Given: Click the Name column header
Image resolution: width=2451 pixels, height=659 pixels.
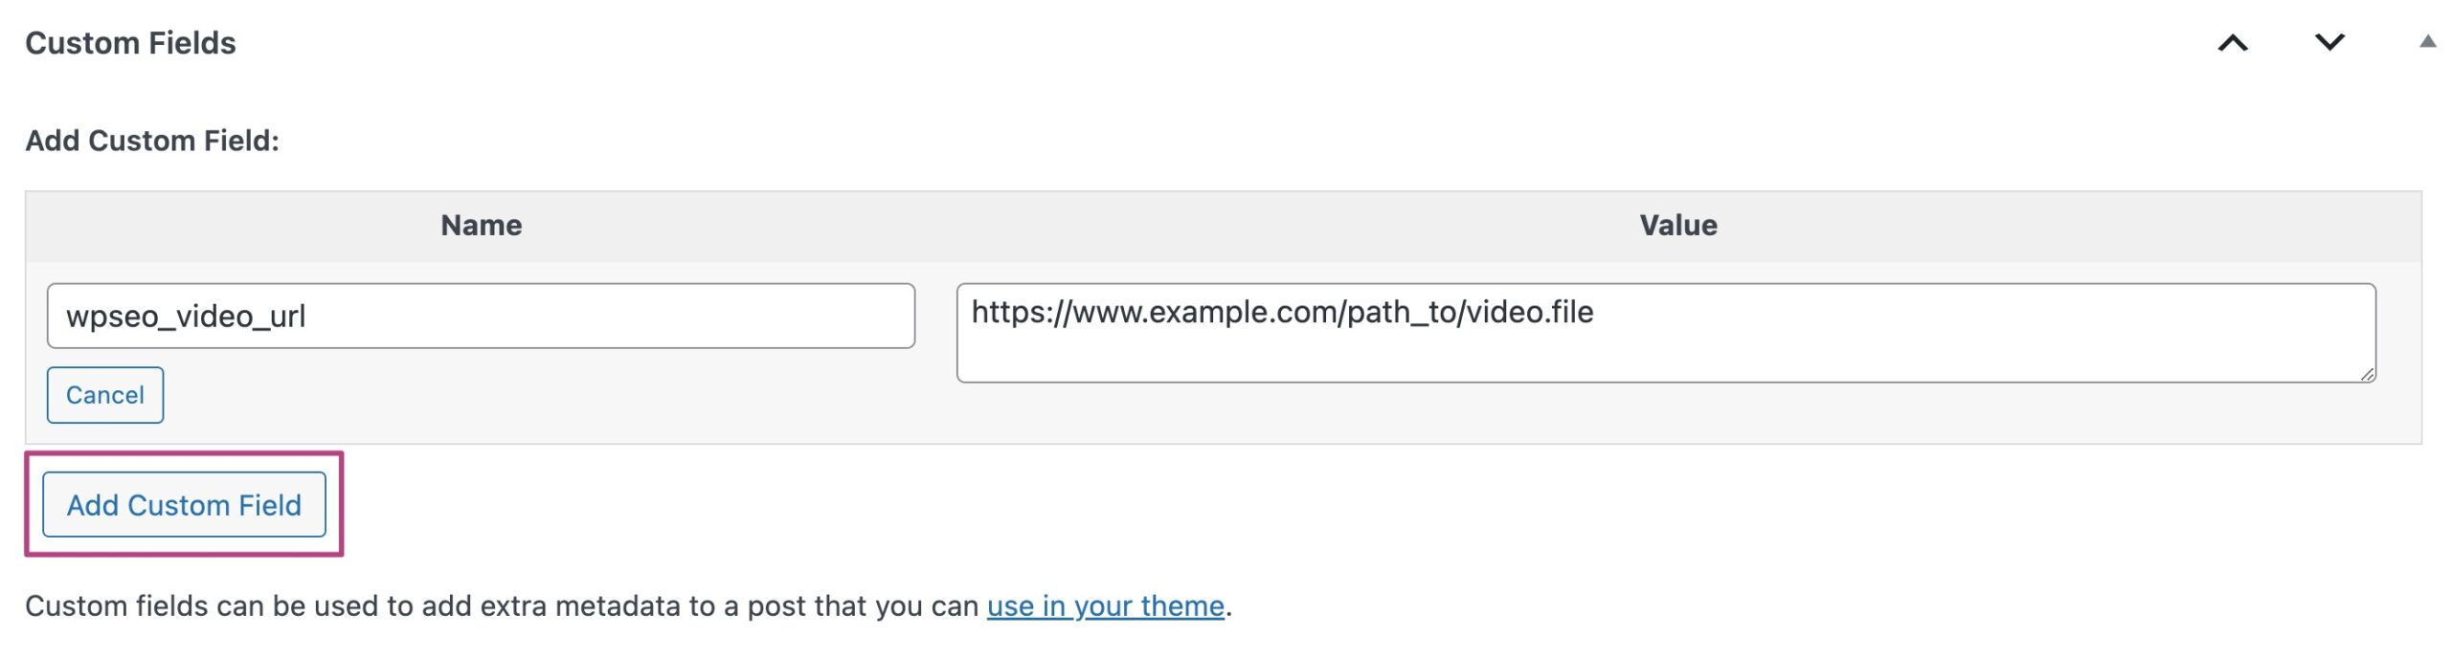Looking at the screenshot, I should point(481,226).
